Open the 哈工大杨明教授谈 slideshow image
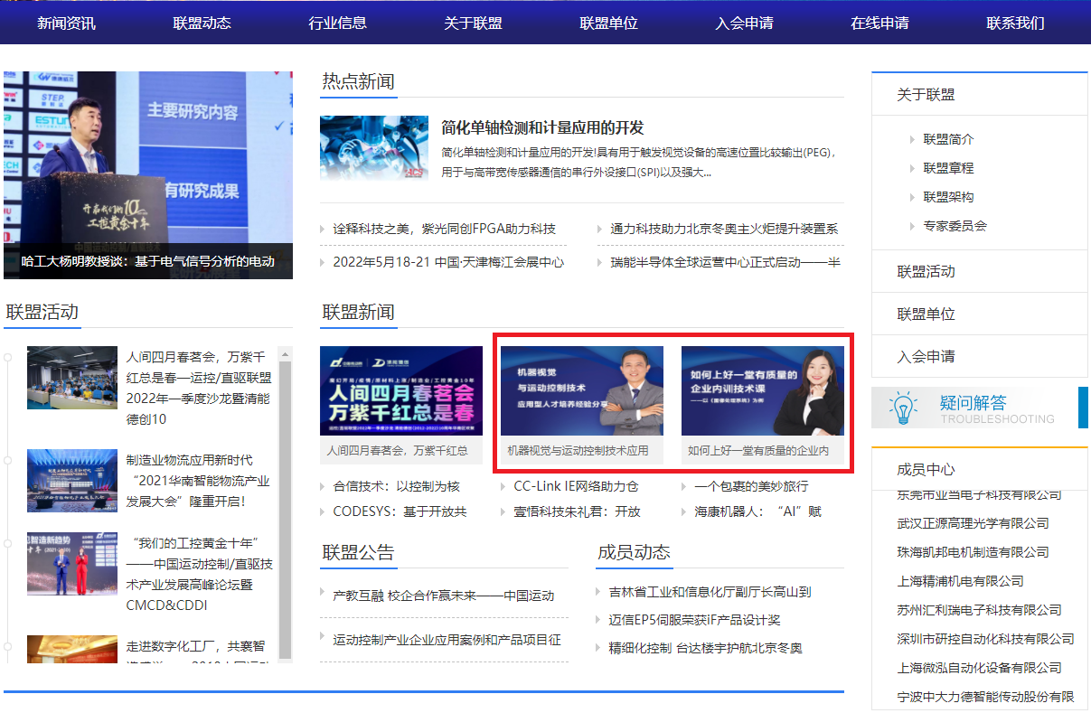The width and height of the screenshot is (1091, 713). pos(147,163)
